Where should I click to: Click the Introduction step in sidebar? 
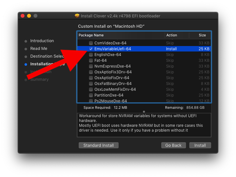coord(42,41)
